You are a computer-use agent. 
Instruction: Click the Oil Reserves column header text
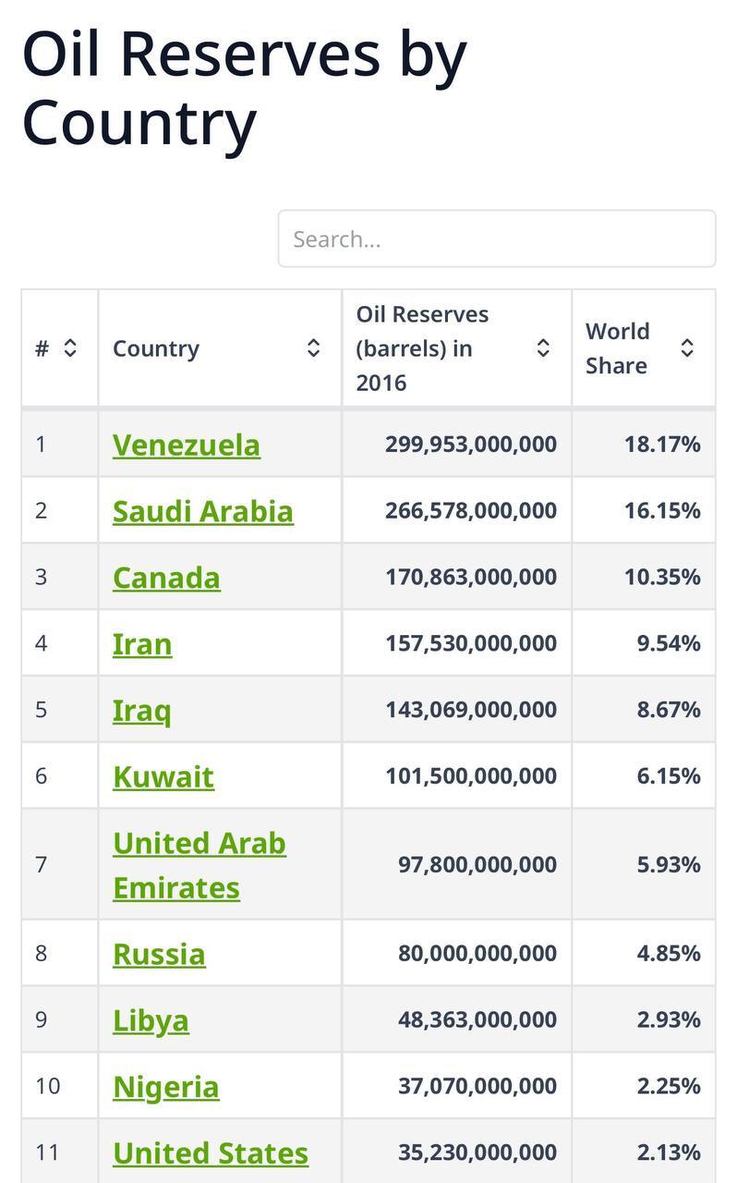(x=422, y=348)
